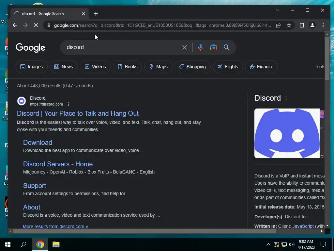Click the Discord logo image thumbnail
The height and width of the screenshot is (251, 334).
[287, 133]
